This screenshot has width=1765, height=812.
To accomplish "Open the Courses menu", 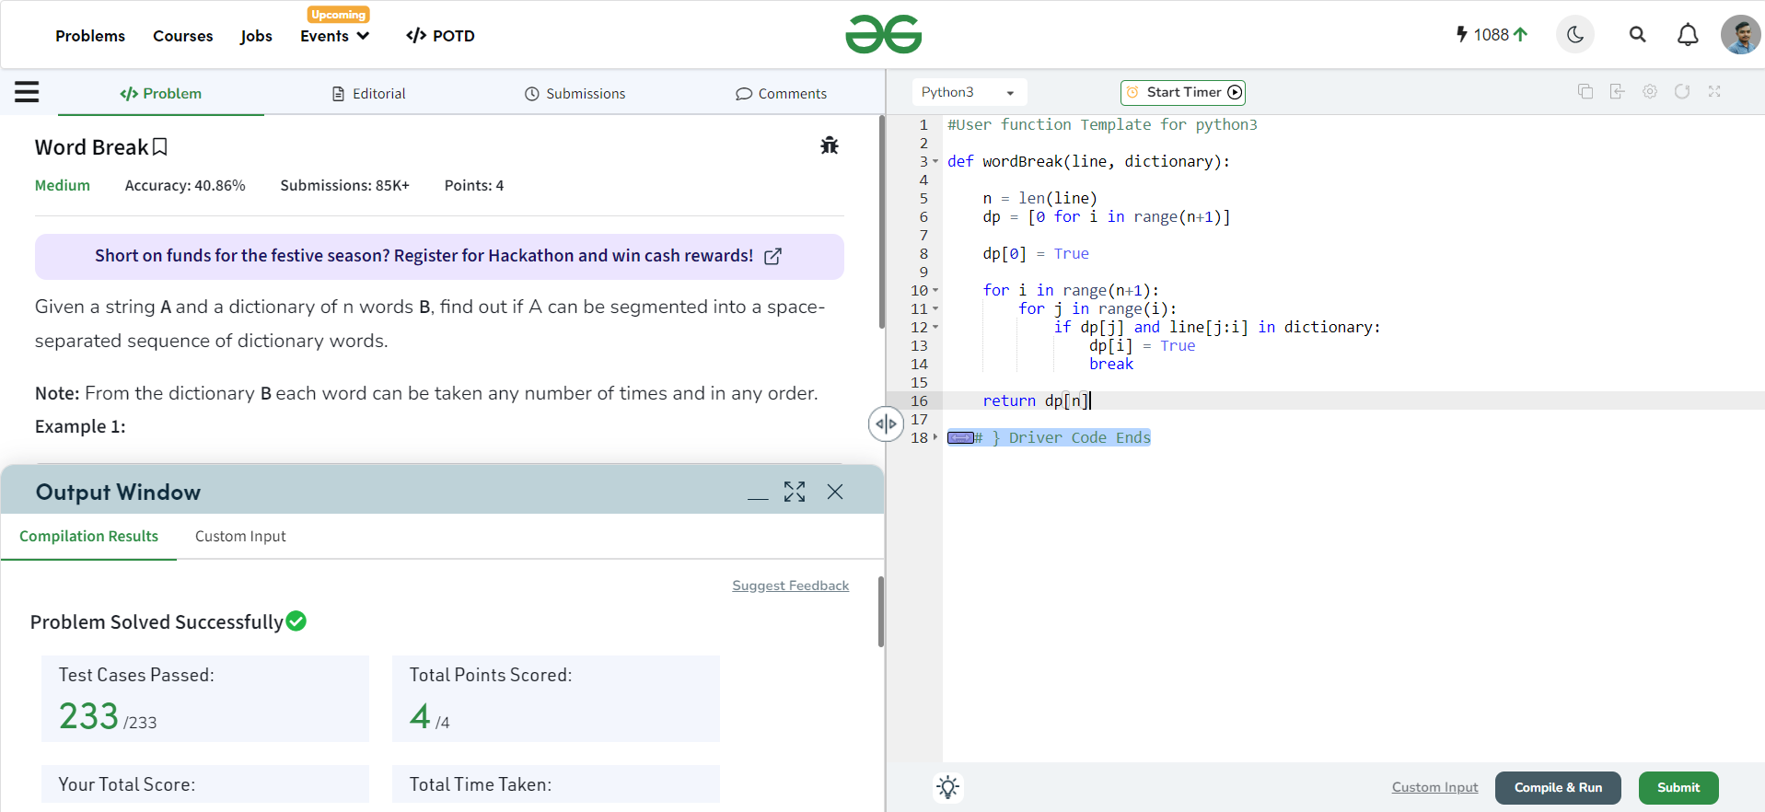I will [x=183, y=36].
